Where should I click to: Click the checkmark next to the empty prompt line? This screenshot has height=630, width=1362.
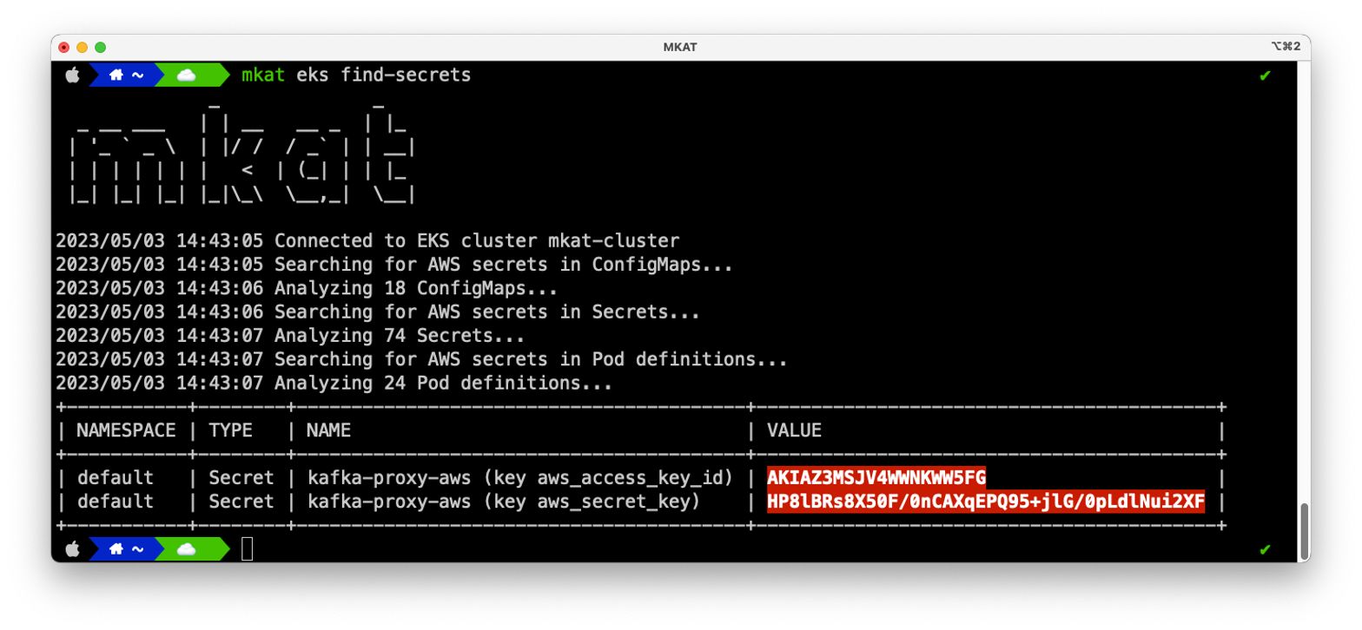point(1265,548)
